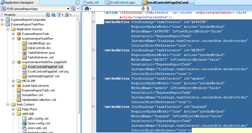The height and width of the screenshot is (133, 252).
Task: Collapse the ExpenseReportTaskFlow project node
Action: (2, 24)
